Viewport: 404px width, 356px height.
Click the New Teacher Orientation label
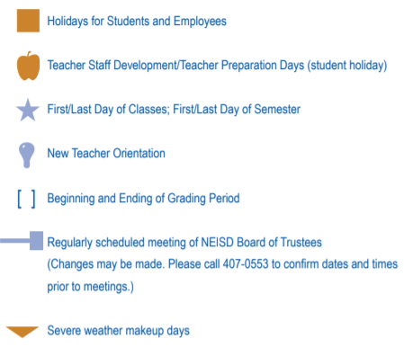(106, 154)
